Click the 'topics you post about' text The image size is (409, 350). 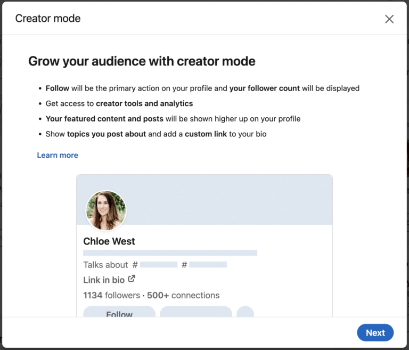click(107, 134)
